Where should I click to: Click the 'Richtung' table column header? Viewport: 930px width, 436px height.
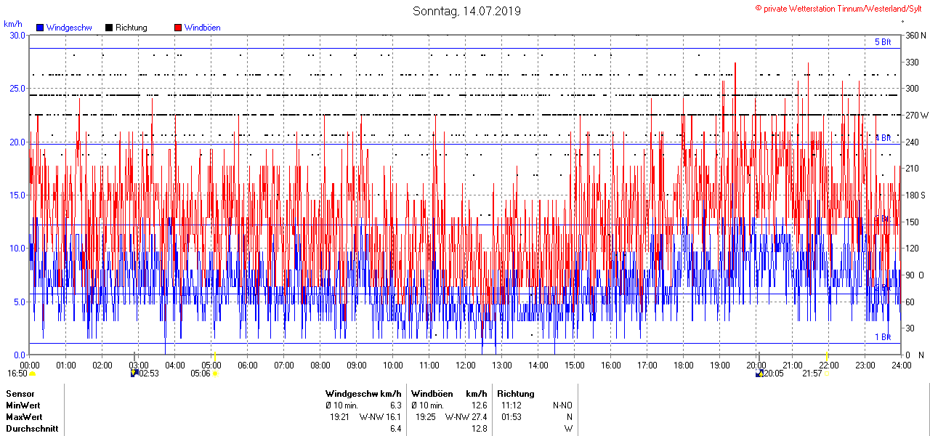tap(516, 394)
